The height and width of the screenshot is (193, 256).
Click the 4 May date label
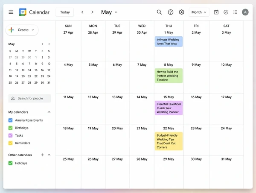[68, 65]
